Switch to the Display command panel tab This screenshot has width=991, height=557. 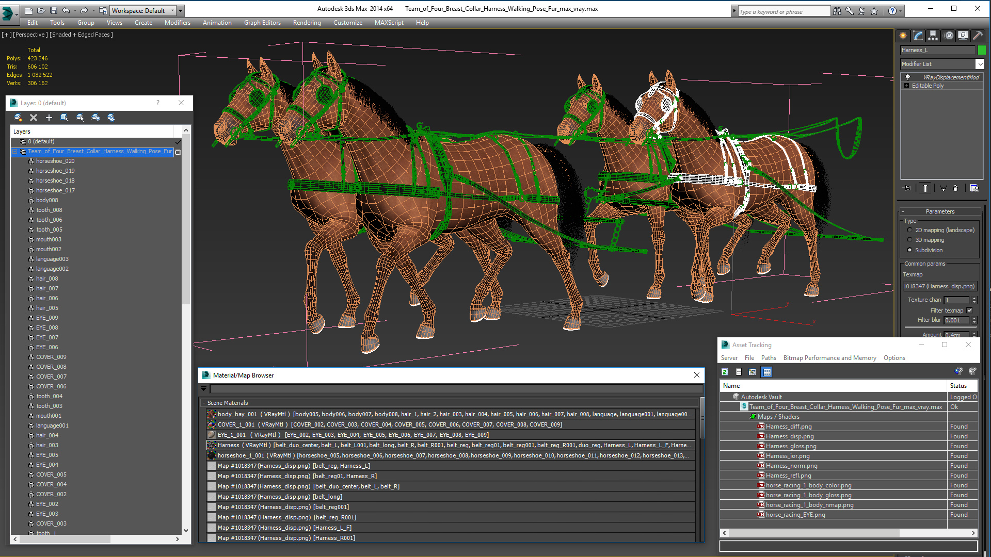click(963, 36)
